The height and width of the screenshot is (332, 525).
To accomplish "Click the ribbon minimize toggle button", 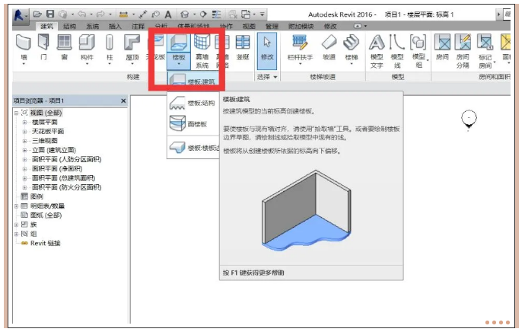I will tap(358, 26).
